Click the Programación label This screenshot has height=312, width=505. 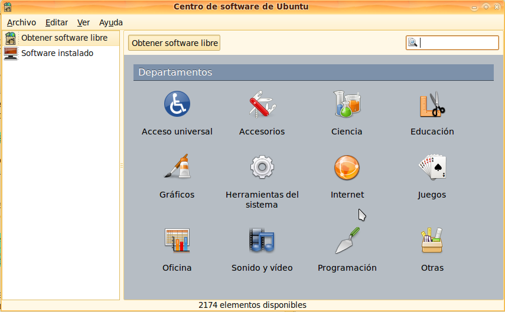(x=347, y=268)
